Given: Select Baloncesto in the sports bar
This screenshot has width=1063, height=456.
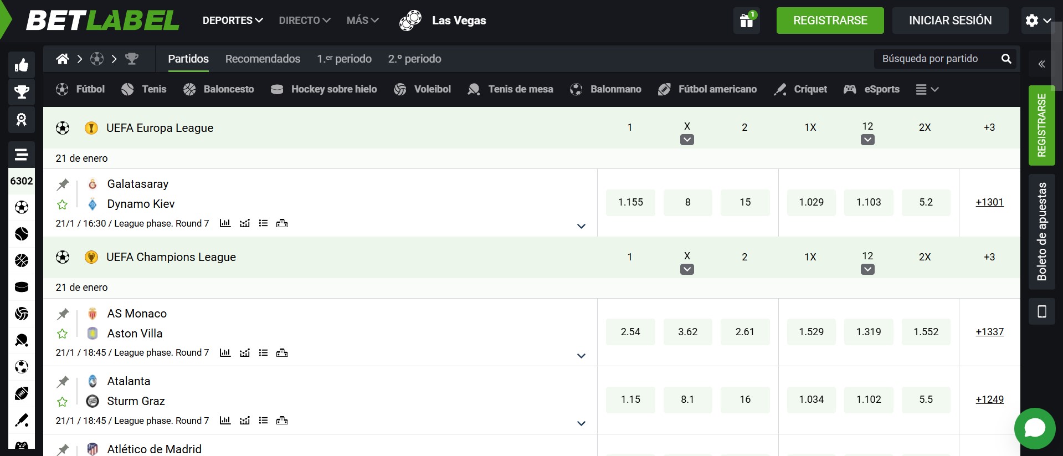Looking at the screenshot, I should pos(219,89).
